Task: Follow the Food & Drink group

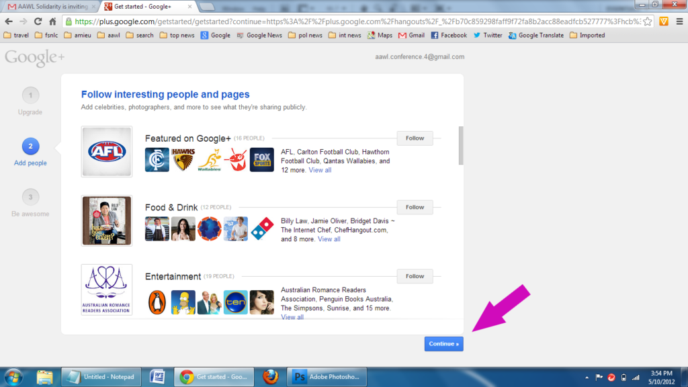Action: click(x=415, y=207)
